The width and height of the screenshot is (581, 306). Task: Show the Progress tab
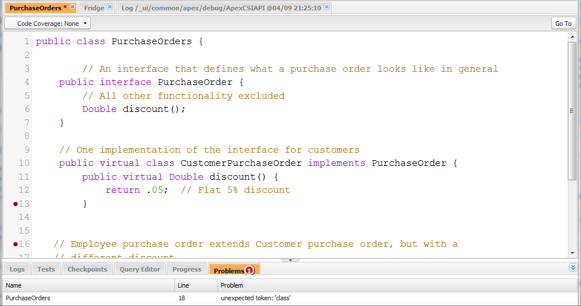pyautogui.click(x=187, y=269)
